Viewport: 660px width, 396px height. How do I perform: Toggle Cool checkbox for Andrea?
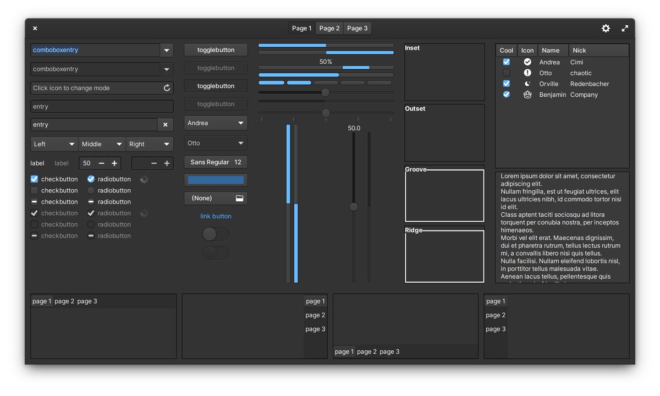pyautogui.click(x=507, y=62)
